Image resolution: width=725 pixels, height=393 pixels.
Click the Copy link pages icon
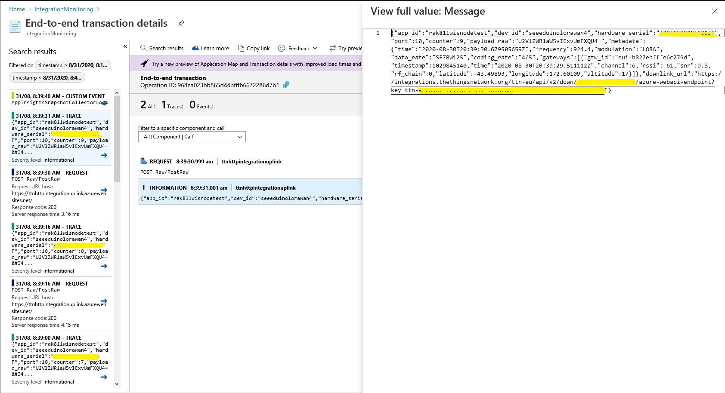tap(241, 48)
